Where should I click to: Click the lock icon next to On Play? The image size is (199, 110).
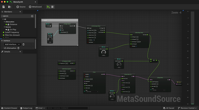coord(8,29)
